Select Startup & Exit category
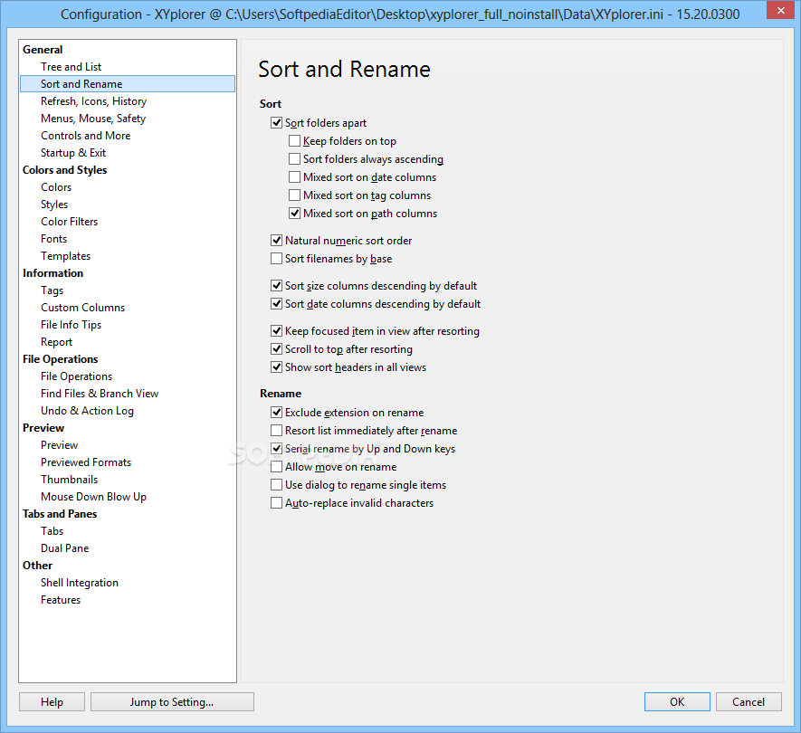The height and width of the screenshot is (733, 801). point(73,153)
